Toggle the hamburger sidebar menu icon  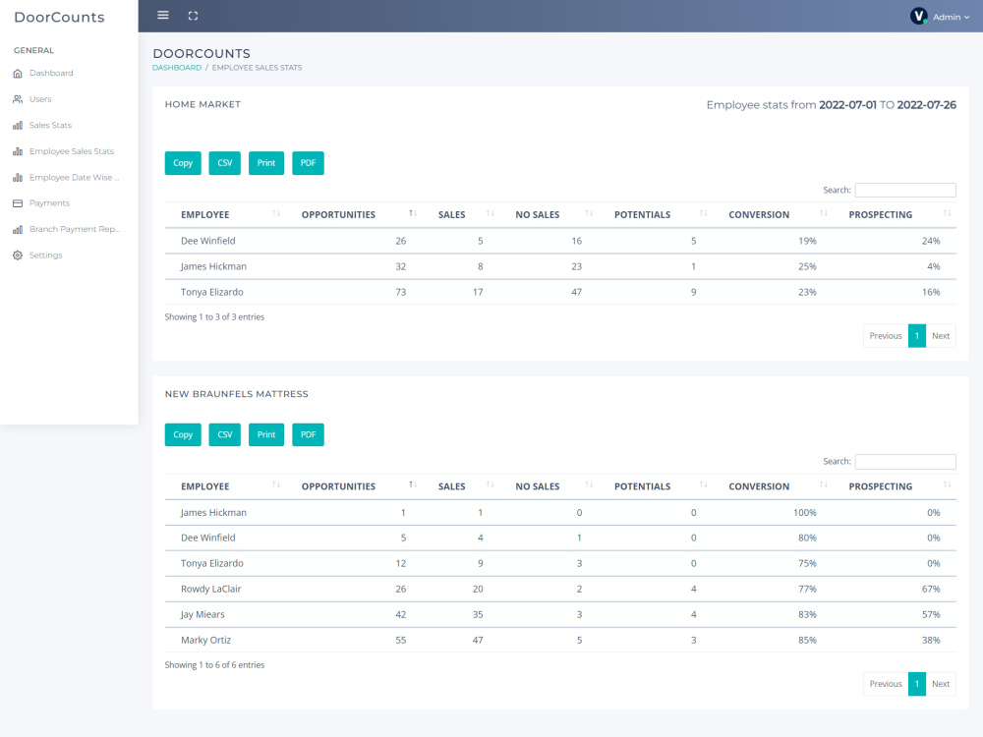(x=163, y=15)
